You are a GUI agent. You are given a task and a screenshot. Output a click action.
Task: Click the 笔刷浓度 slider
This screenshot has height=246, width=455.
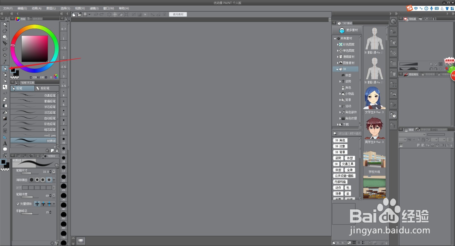tap(30, 197)
